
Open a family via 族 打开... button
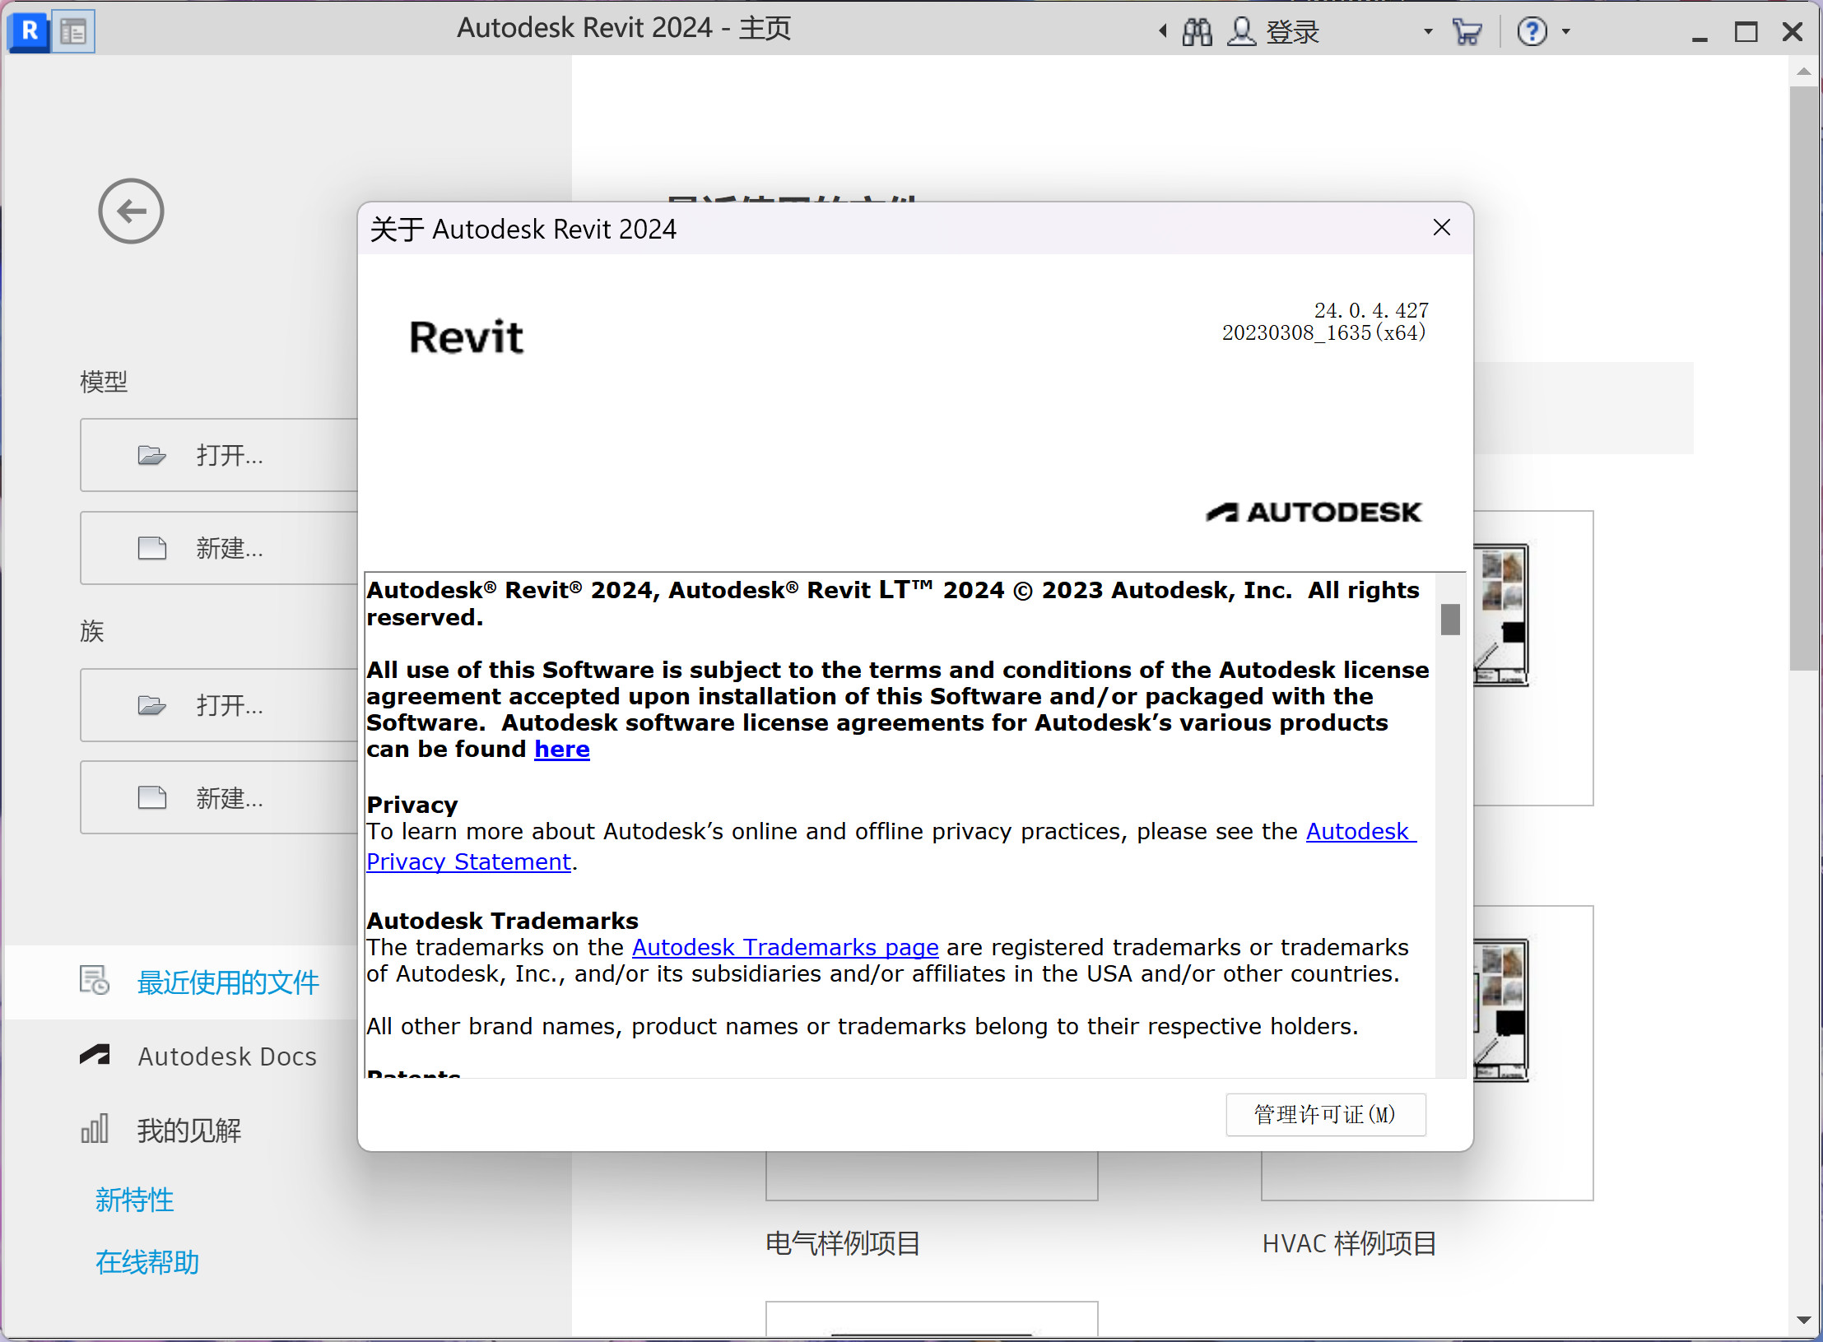tap(219, 705)
